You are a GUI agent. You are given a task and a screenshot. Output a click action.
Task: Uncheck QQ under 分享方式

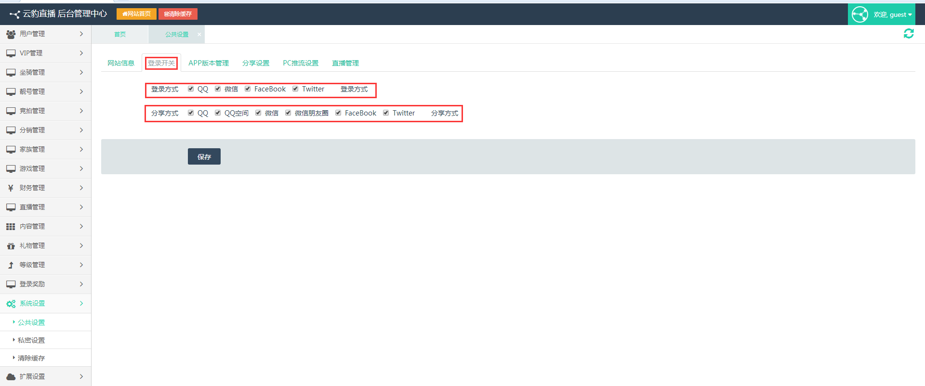(191, 113)
